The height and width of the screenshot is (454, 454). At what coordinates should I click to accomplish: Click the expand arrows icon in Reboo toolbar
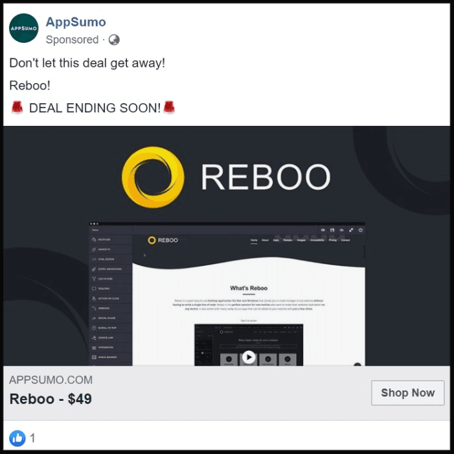[x=351, y=230]
